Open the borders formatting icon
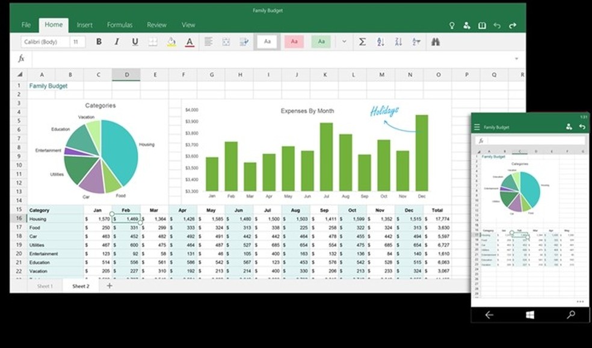The image size is (592, 348). [x=153, y=41]
